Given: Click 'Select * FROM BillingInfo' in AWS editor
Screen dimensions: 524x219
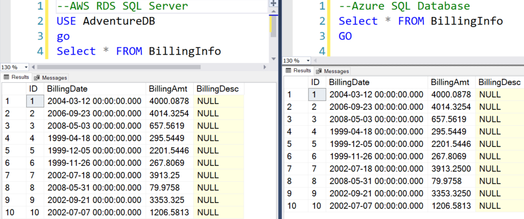Looking at the screenshot, I should [x=139, y=51].
